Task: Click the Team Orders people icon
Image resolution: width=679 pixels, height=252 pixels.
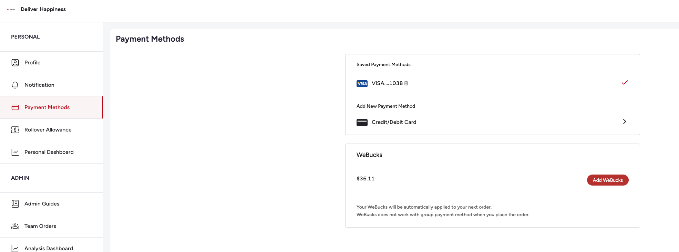Action: (15, 226)
